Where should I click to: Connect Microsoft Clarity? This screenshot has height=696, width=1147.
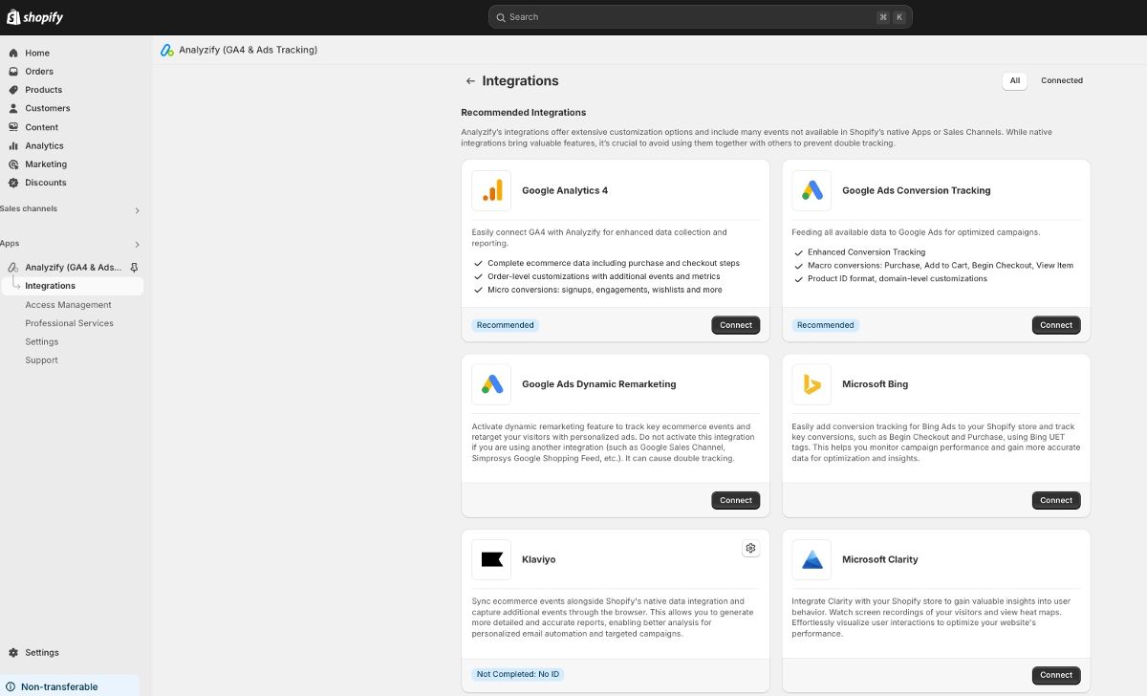click(1055, 674)
